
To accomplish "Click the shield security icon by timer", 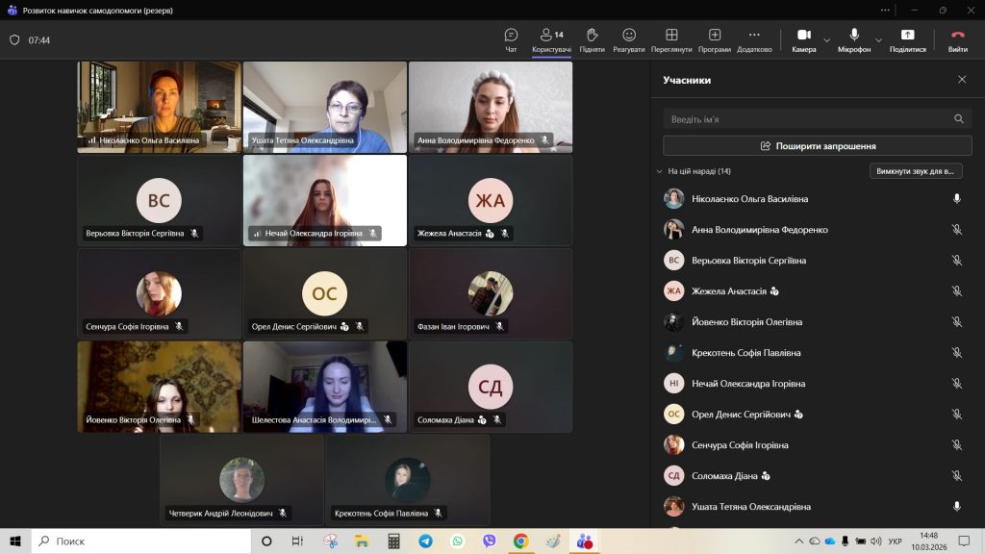I will [14, 40].
